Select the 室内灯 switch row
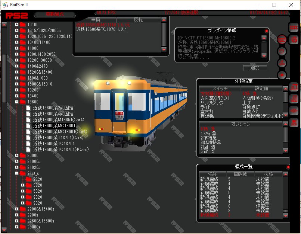Viewport: 301px width, 234px height. tap(241, 112)
